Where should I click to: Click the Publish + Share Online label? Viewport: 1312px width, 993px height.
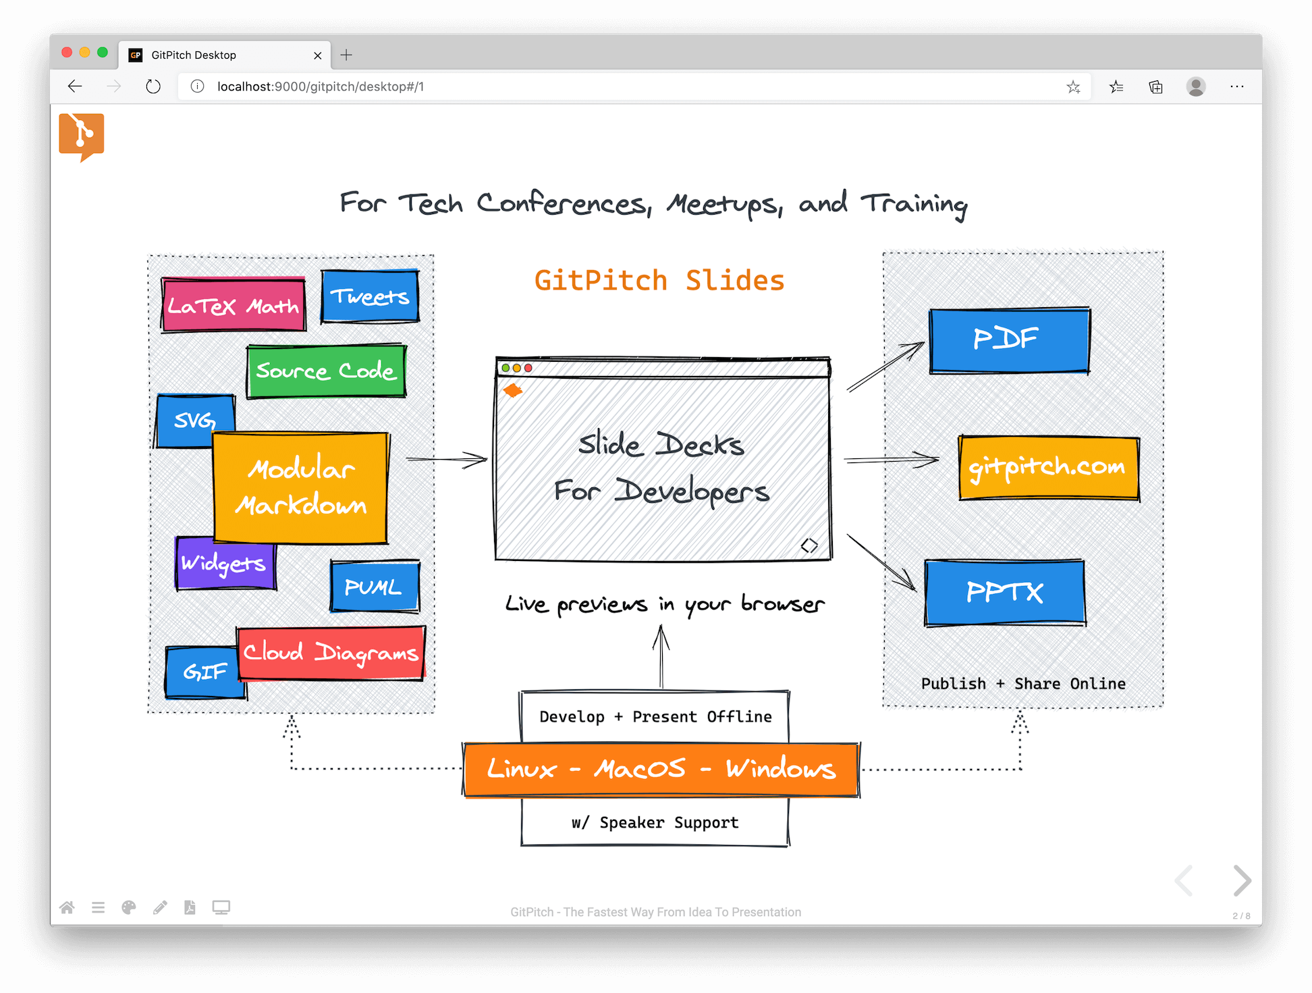tap(1023, 684)
